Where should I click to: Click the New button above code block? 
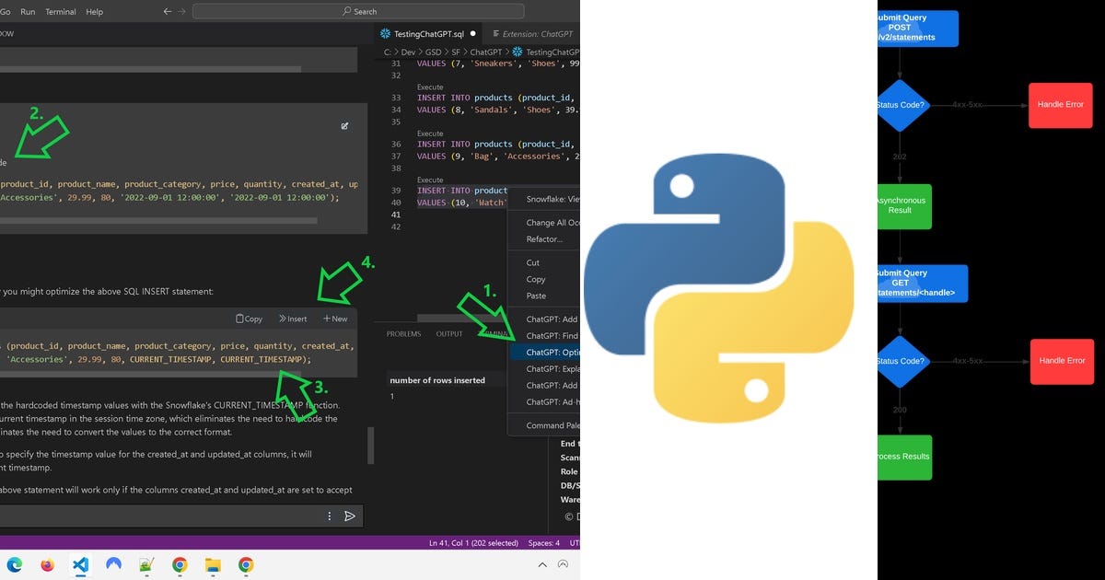point(335,319)
